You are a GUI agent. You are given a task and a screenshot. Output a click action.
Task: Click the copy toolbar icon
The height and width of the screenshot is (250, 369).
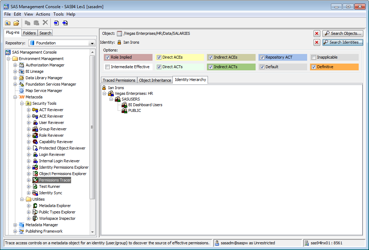(x=27, y=23)
